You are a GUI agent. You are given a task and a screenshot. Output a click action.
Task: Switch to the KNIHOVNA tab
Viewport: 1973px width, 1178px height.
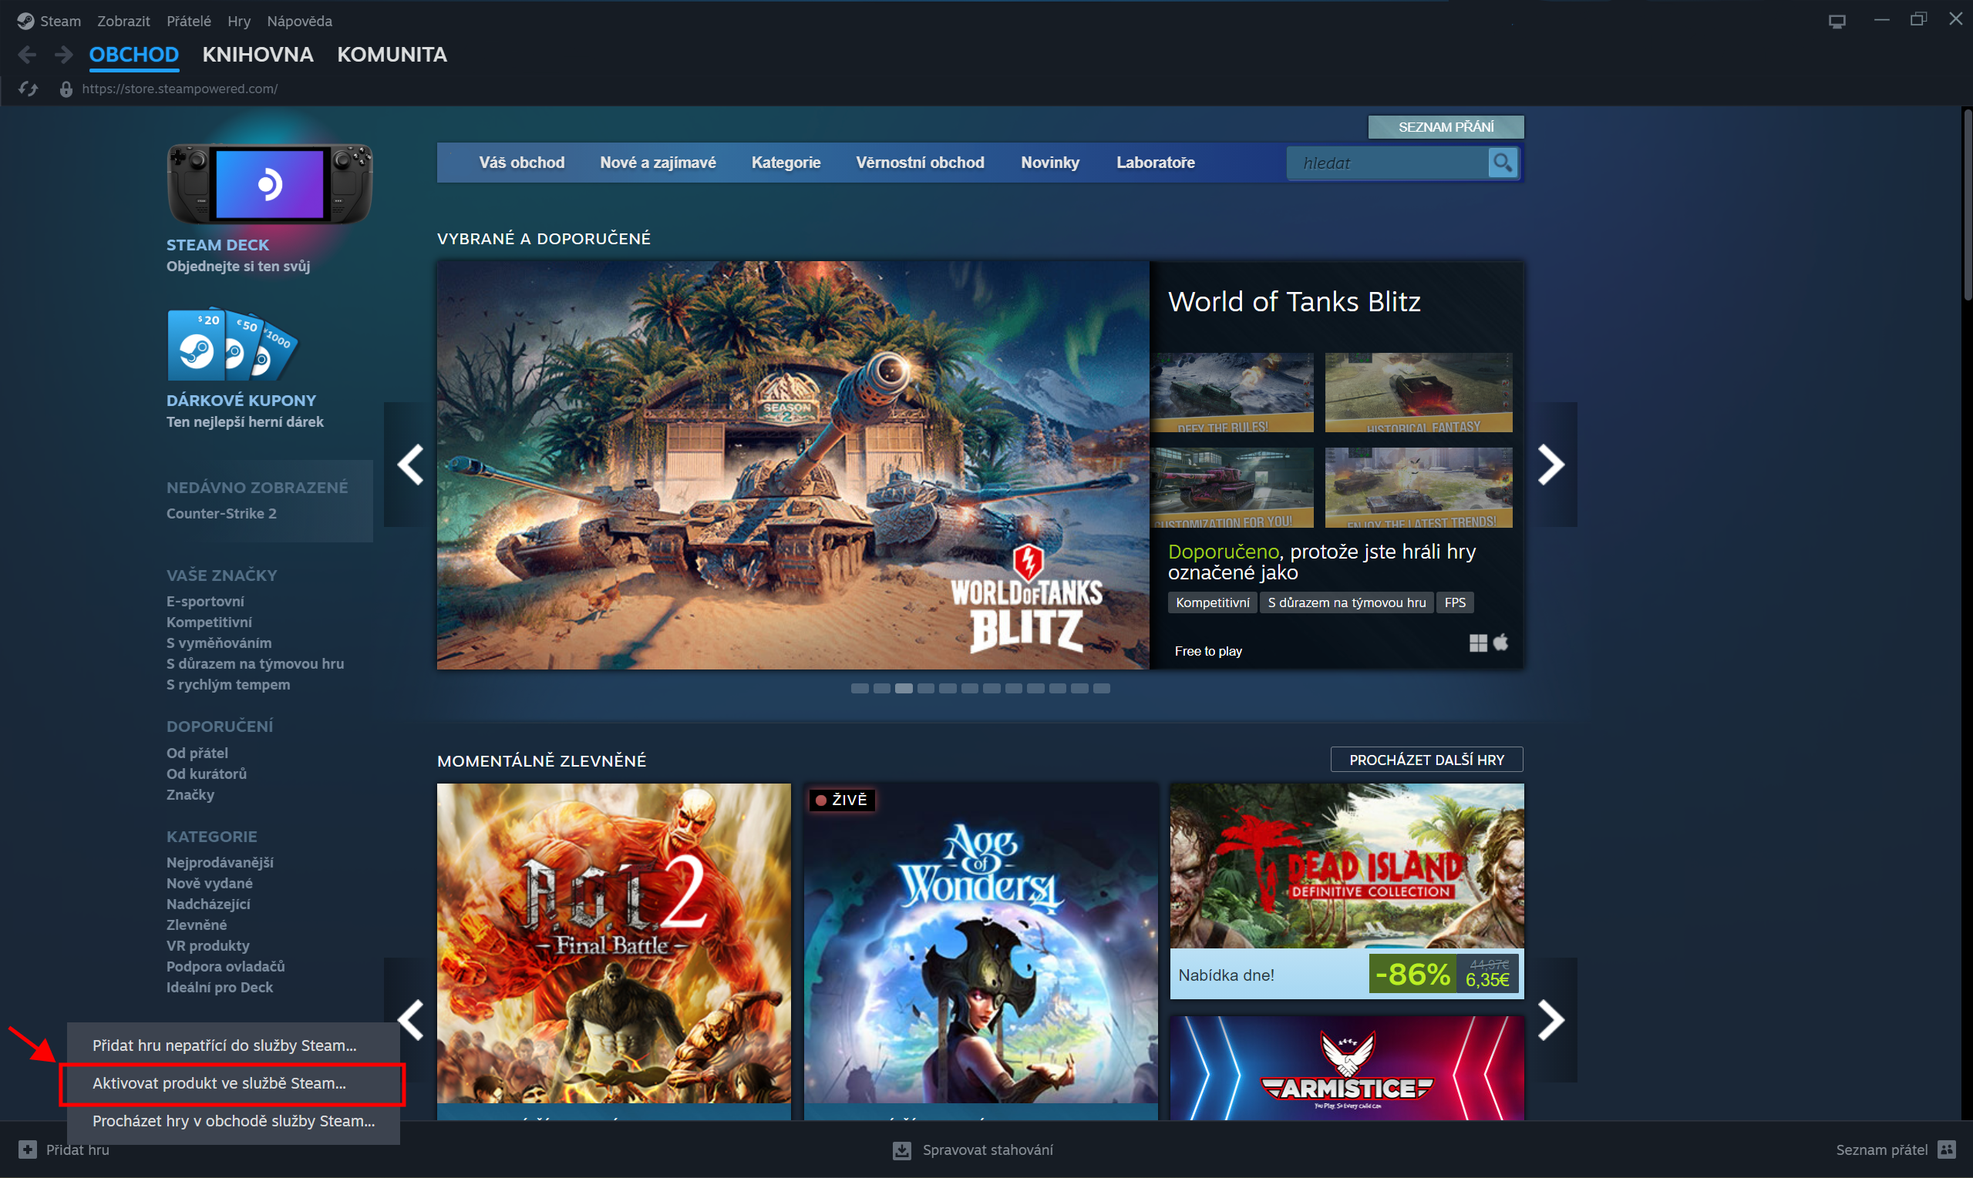pyautogui.click(x=258, y=55)
